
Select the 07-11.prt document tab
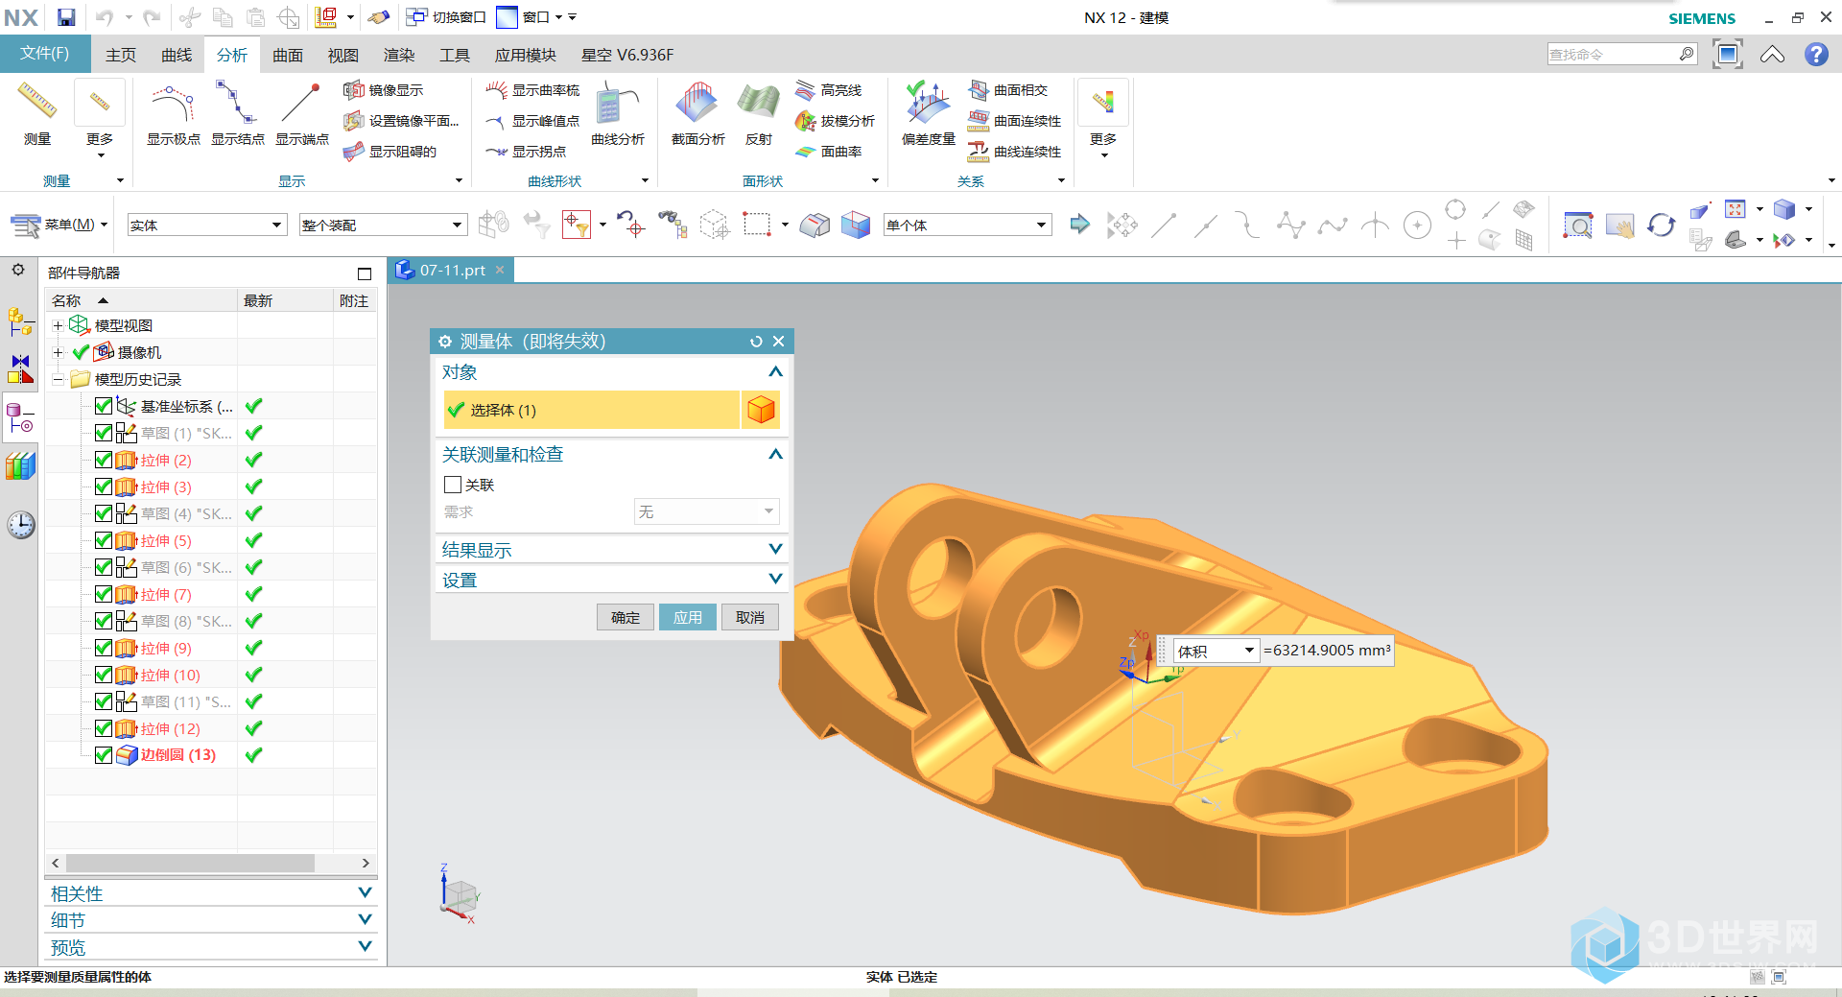(452, 271)
